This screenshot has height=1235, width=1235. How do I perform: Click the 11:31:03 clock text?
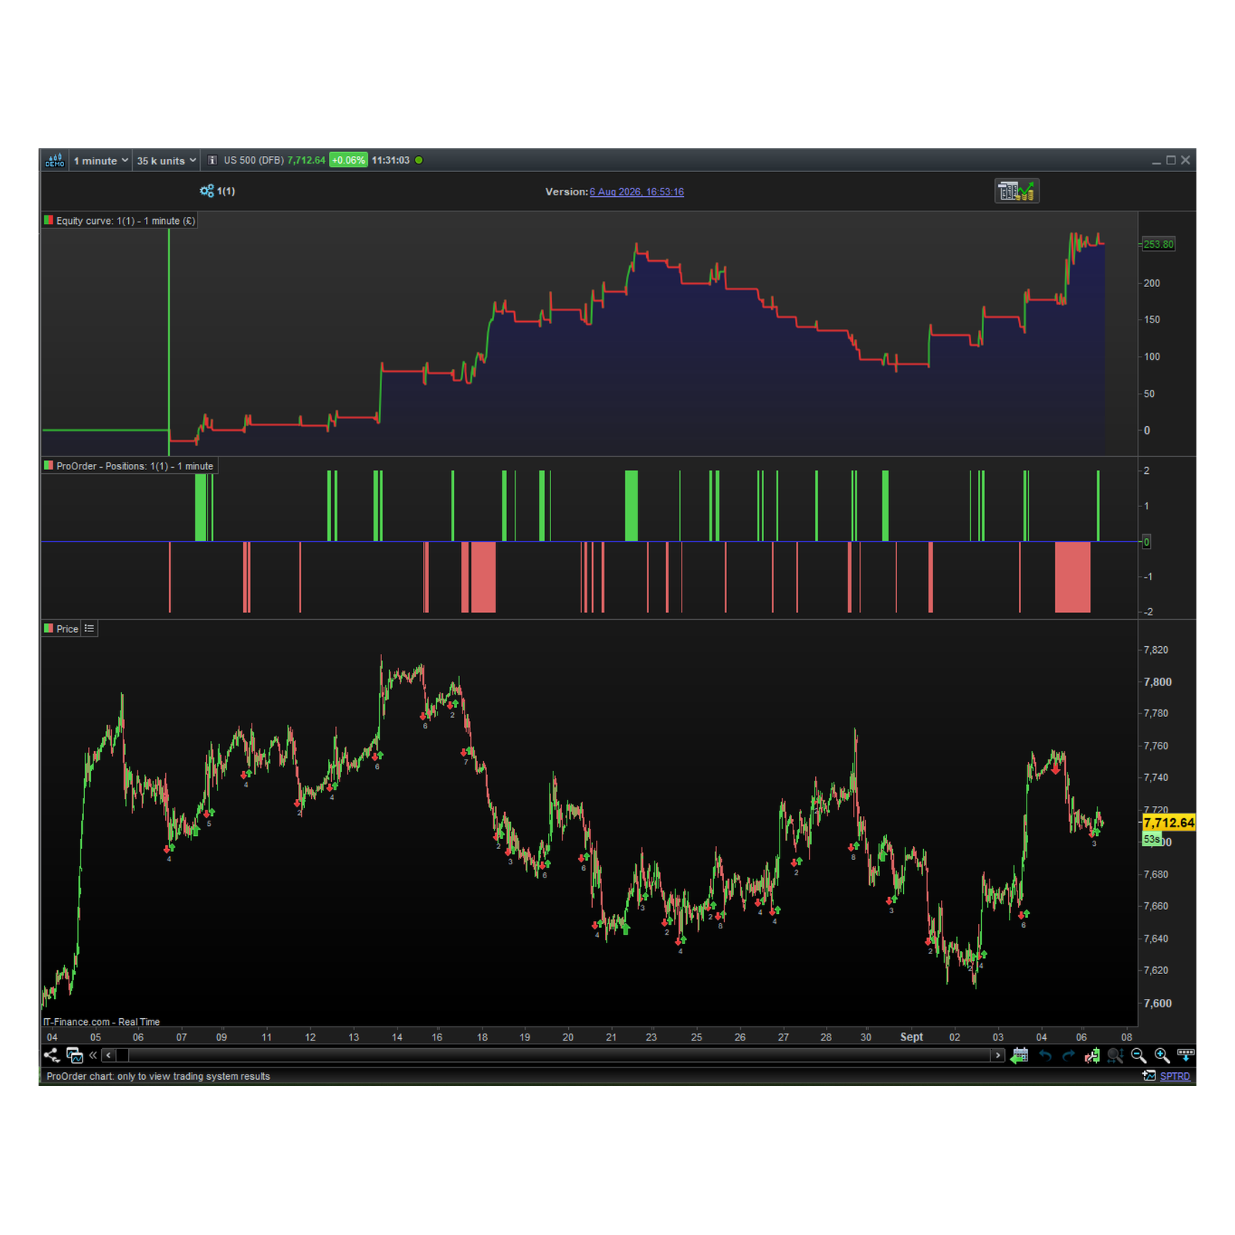click(391, 161)
